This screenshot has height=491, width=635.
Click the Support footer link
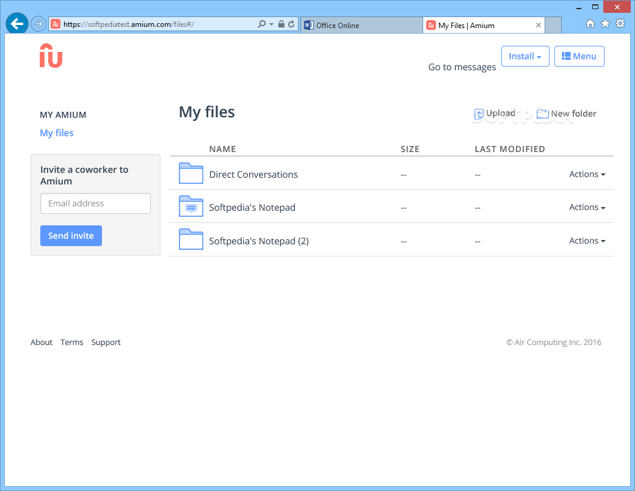click(106, 343)
